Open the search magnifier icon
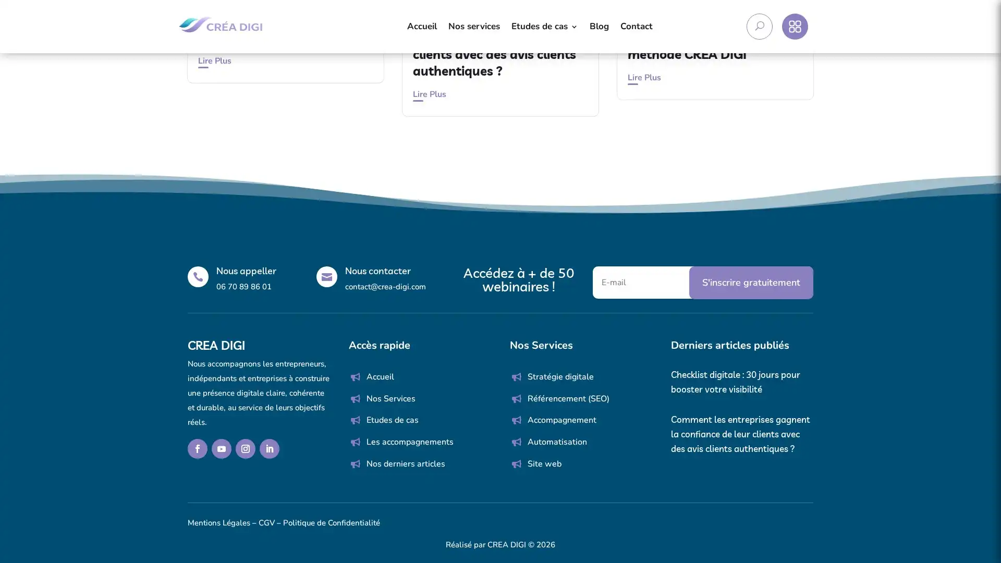This screenshot has width=1001, height=563. (759, 27)
